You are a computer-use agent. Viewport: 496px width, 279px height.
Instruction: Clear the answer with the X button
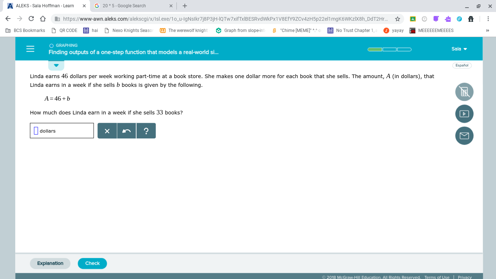pyautogui.click(x=107, y=131)
